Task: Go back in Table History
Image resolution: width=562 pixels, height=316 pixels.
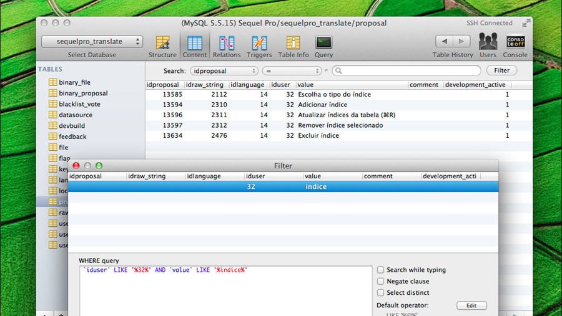Action: (x=444, y=41)
